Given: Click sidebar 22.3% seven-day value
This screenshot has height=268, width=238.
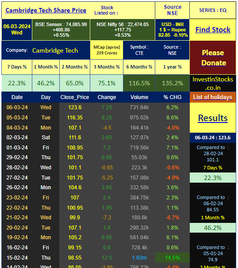Looking at the screenshot, I should pos(213,178).
